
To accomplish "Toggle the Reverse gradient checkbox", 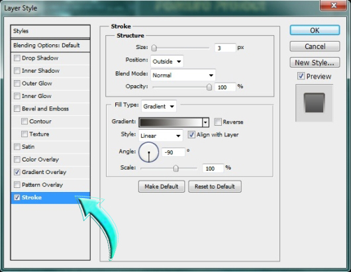I will (x=218, y=122).
